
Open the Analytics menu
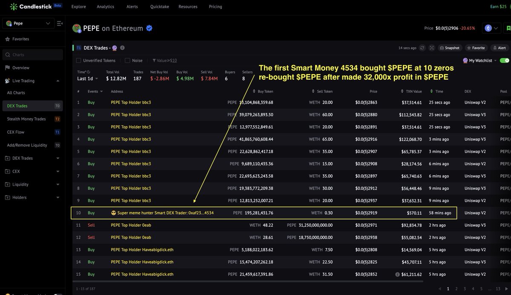(x=105, y=6)
